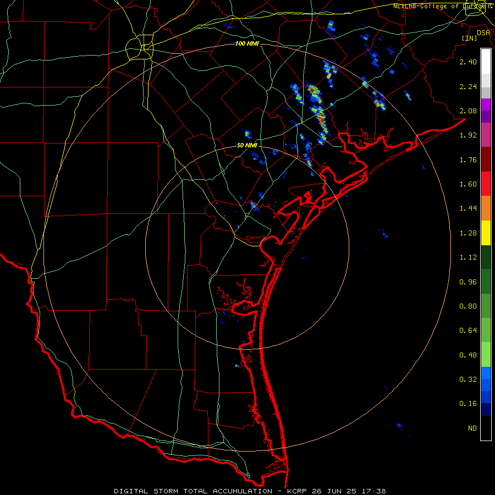
Task: Click the 0.16 legend value
Action: (x=468, y=404)
